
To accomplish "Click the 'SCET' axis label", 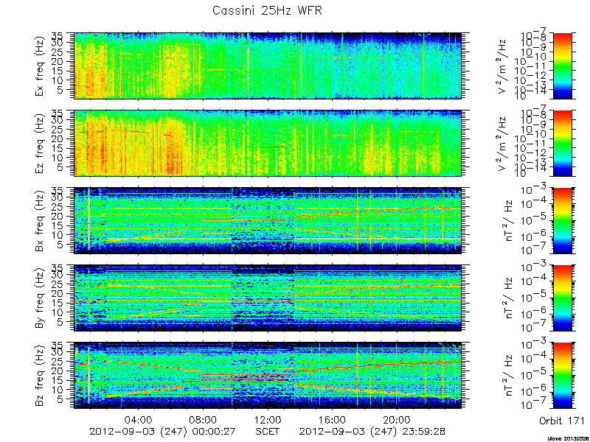I will point(268,431).
